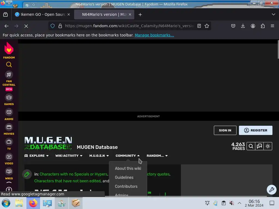Close the Ikemen GO tab
Viewport: 279px width, 209px height.
tap(69, 15)
